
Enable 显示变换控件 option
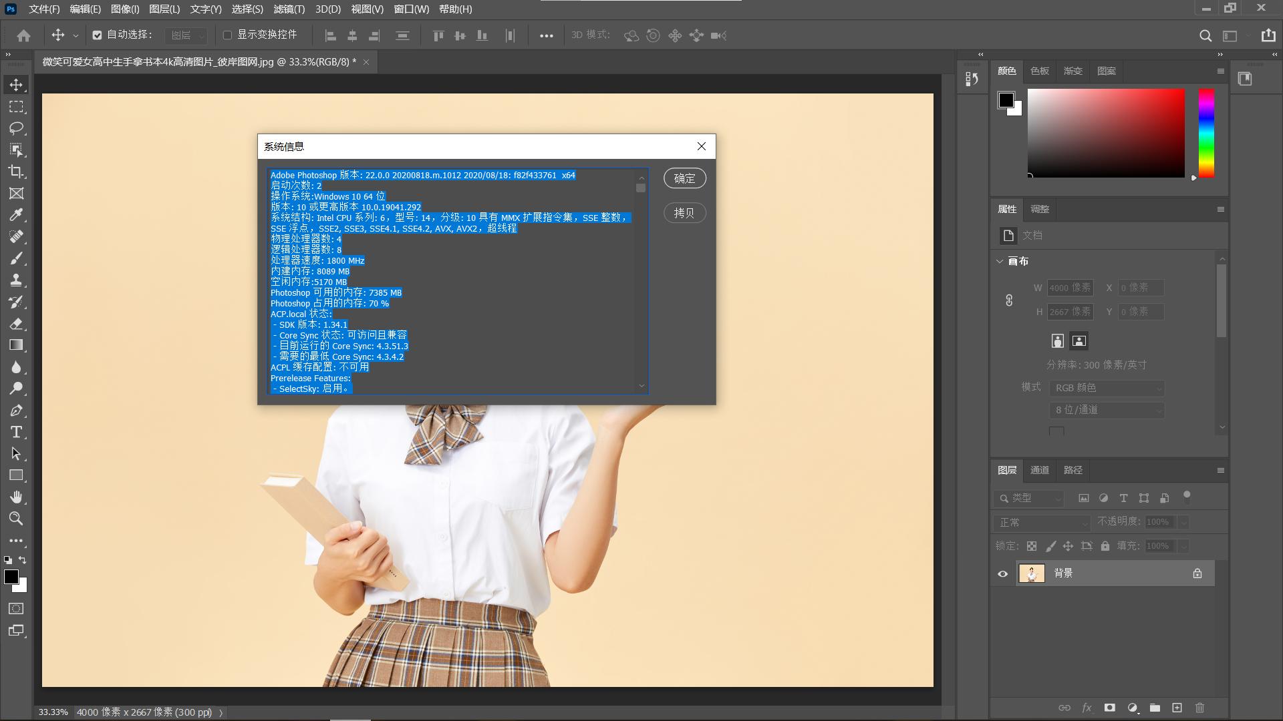228,35
